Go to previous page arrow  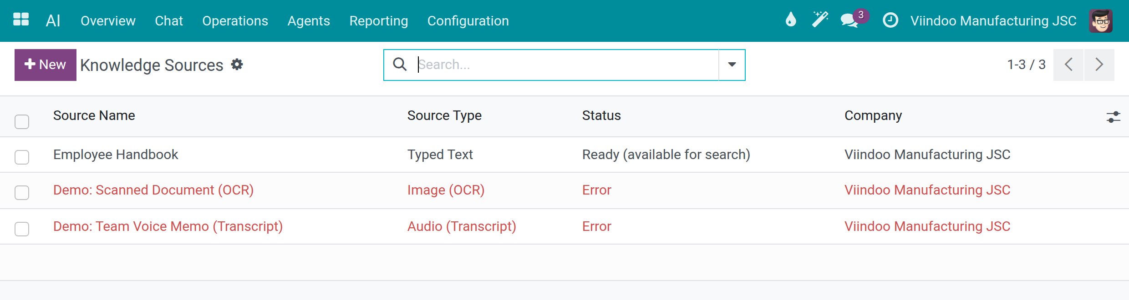pyautogui.click(x=1068, y=65)
